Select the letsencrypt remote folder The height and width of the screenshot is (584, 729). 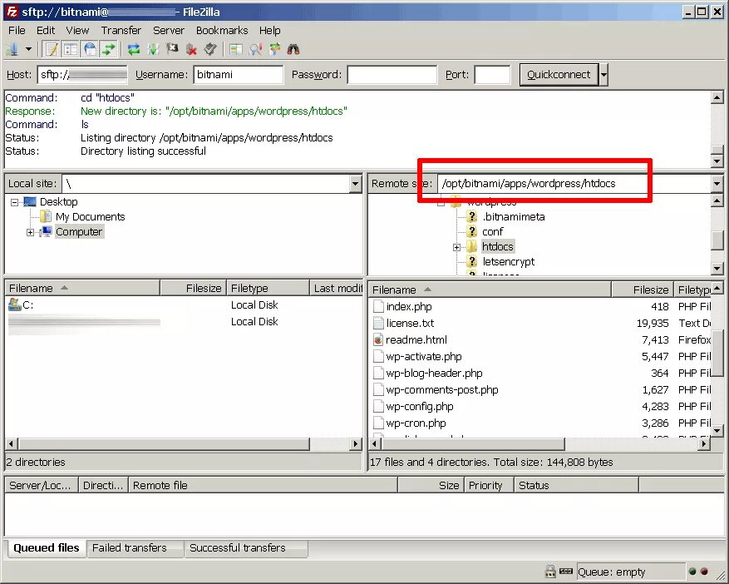click(x=508, y=261)
